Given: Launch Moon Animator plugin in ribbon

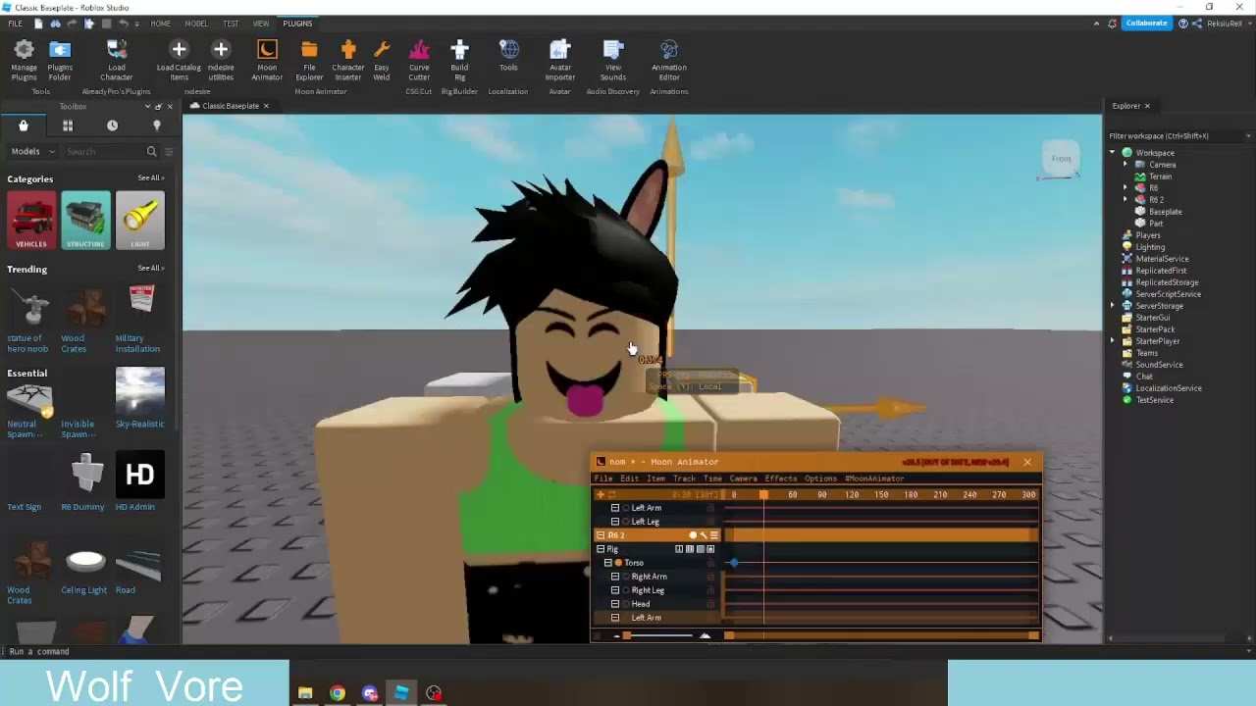Looking at the screenshot, I should point(267,60).
